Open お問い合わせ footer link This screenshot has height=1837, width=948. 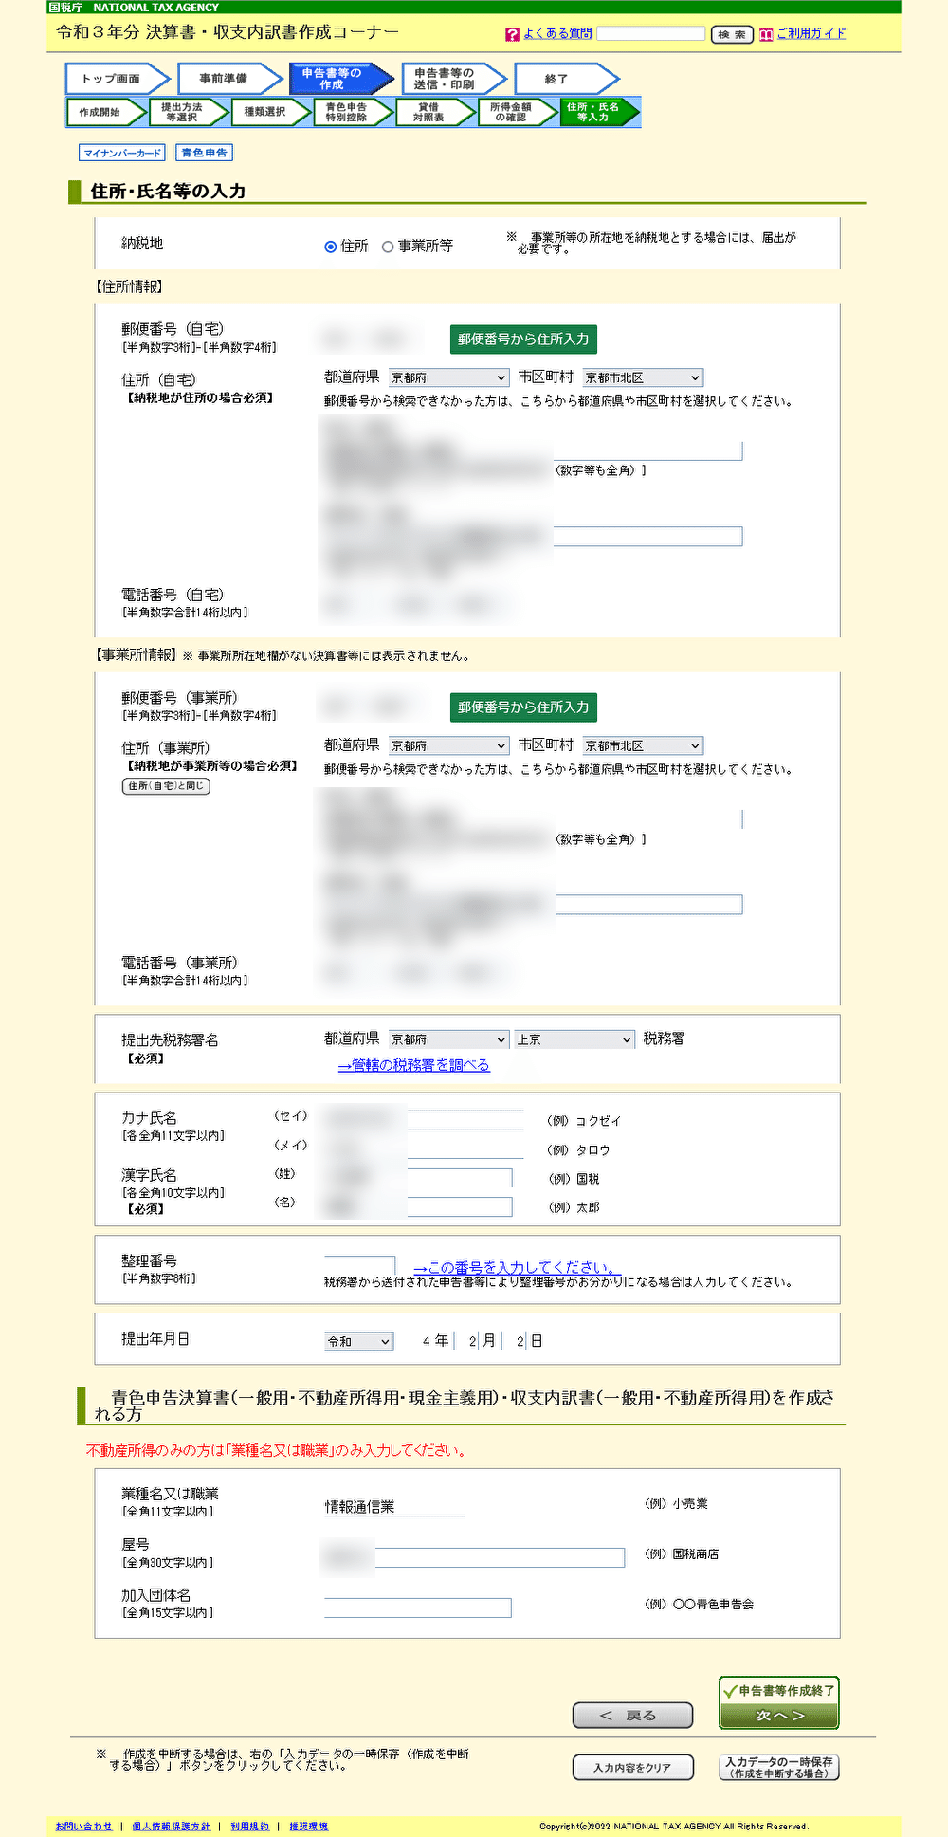(x=83, y=1827)
